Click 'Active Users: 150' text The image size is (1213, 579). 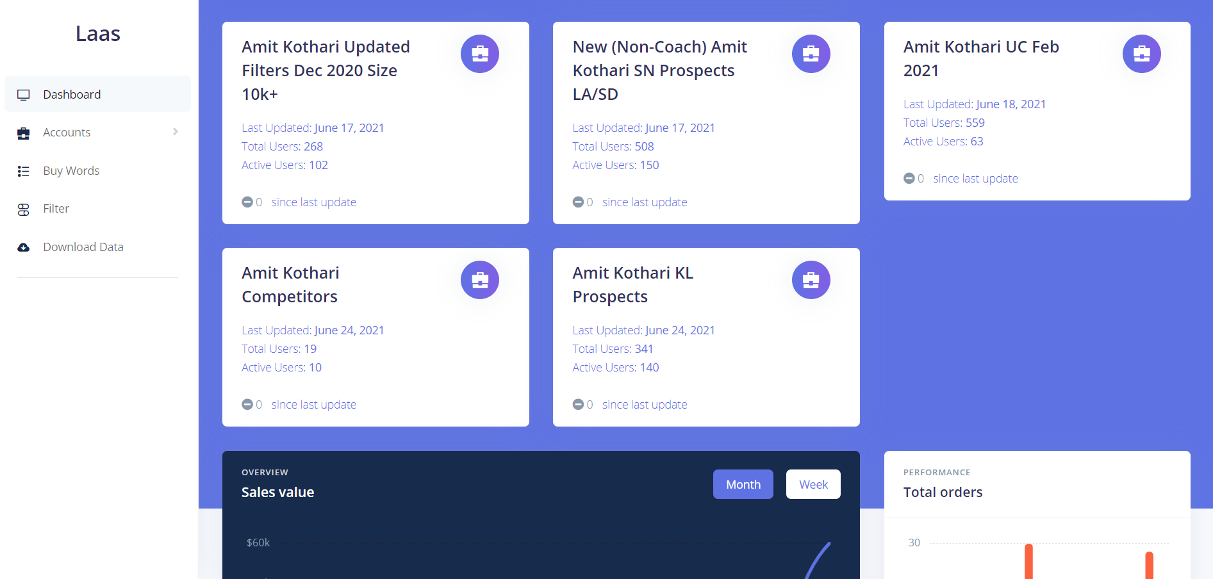point(616,165)
